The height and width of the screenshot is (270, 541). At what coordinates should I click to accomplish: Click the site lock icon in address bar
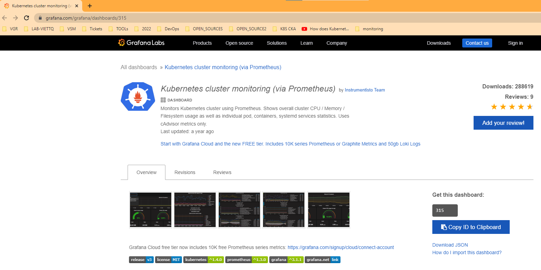(x=40, y=18)
